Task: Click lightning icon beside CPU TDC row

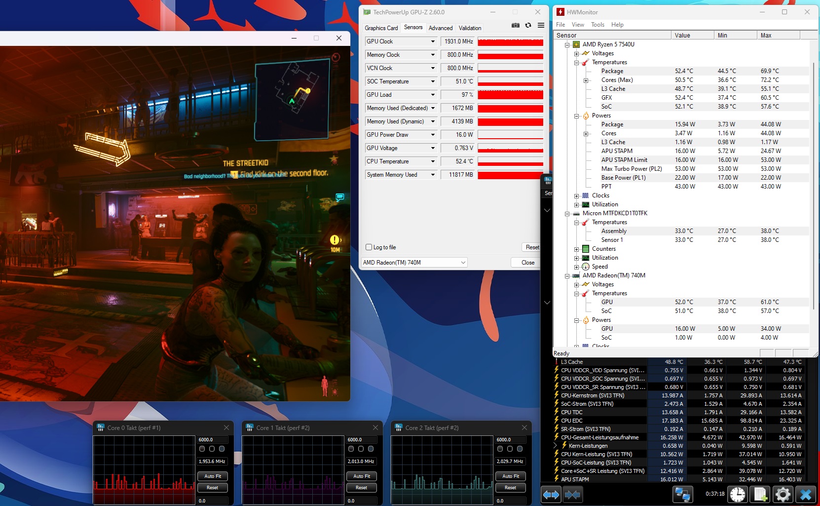Action: click(x=557, y=412)
